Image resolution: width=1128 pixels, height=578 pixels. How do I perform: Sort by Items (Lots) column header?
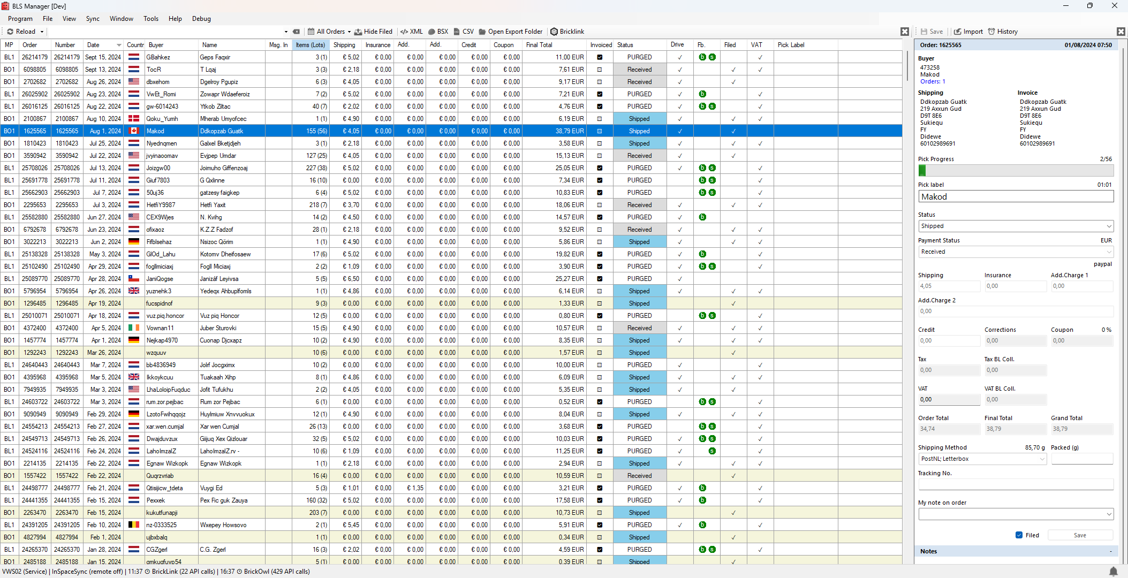(311, 45)
